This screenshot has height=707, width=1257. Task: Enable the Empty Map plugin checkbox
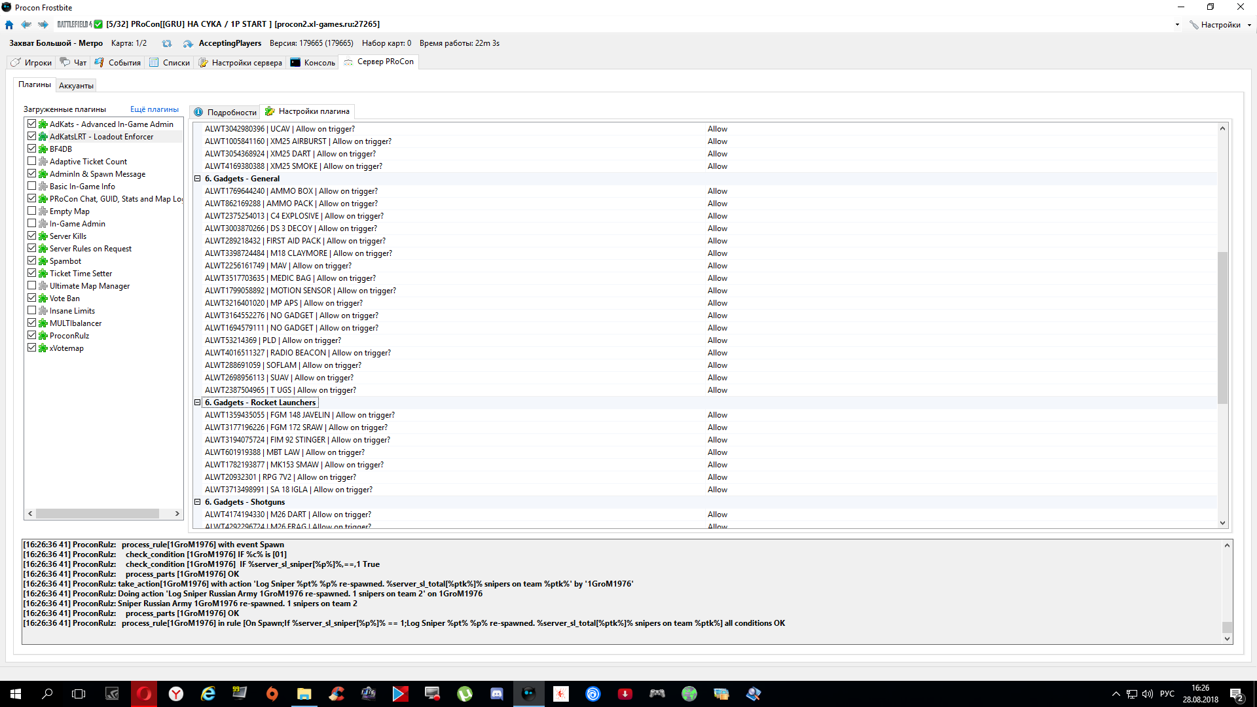[x=31, y=211]
